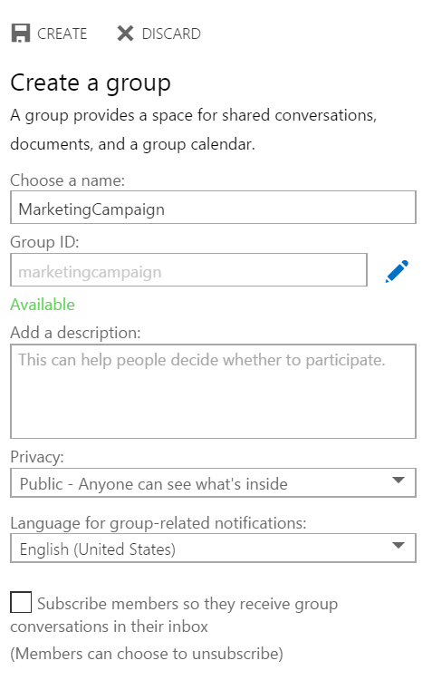Click the 'English (United States)' option text
The height and width of the screenshot is (680, 432).
click(98, 549)
